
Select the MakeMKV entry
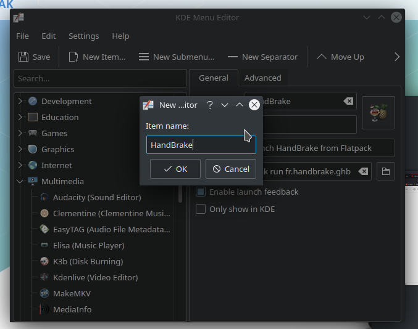72,293
